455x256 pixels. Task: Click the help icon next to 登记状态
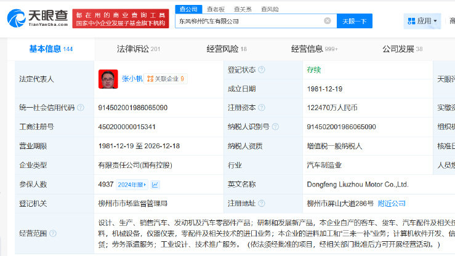tap(262, 70)
